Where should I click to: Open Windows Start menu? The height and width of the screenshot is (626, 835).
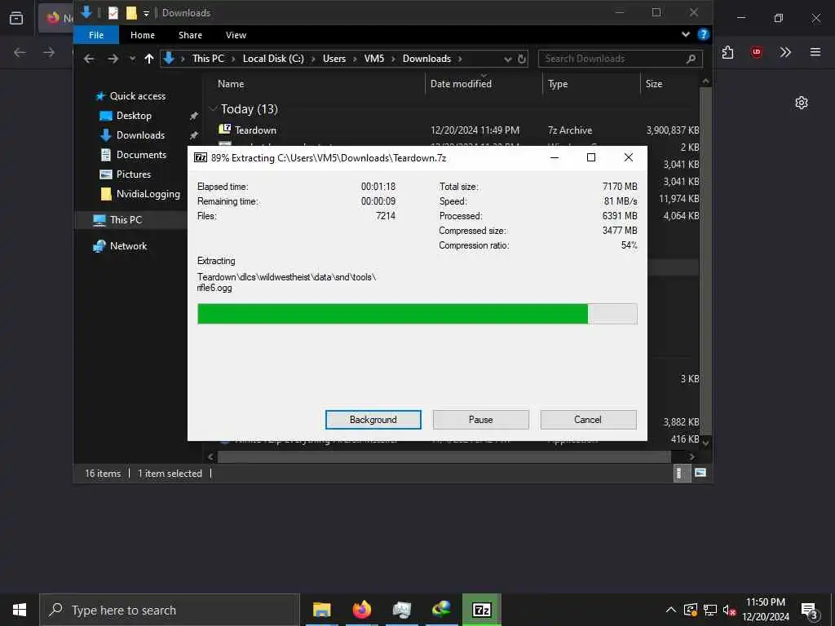pos(20,610)
